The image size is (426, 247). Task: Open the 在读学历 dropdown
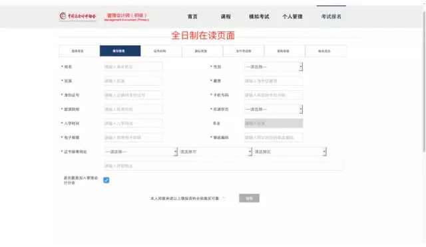click(x=274, y=110)
